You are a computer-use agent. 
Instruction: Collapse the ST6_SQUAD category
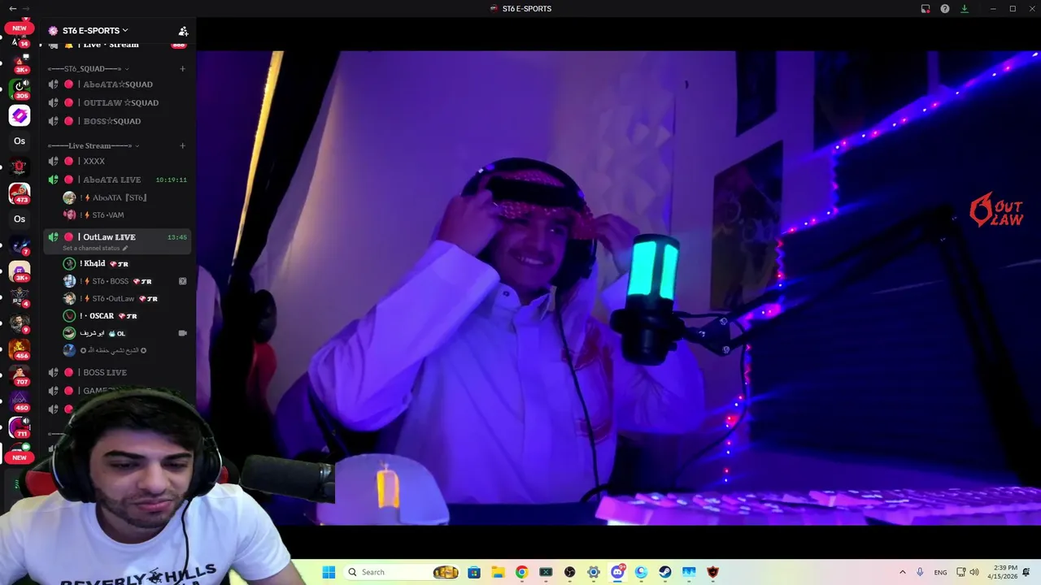tap(88, 69)
